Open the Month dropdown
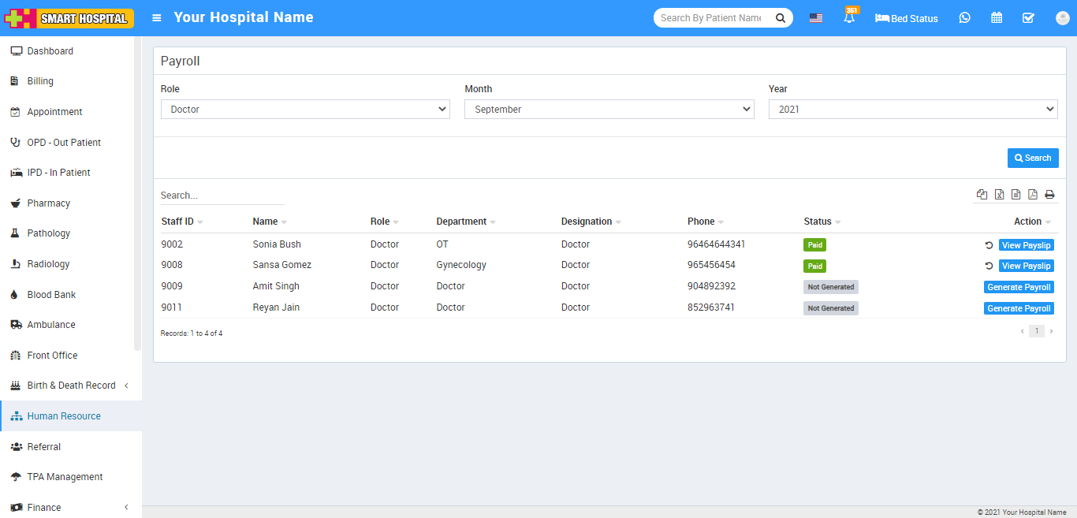Screen dimensions: 1077x518 coord(609,110)
